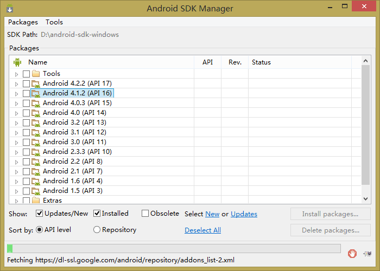
Task: Select the Repository sort radio button
Action: [x=97, y=230]
